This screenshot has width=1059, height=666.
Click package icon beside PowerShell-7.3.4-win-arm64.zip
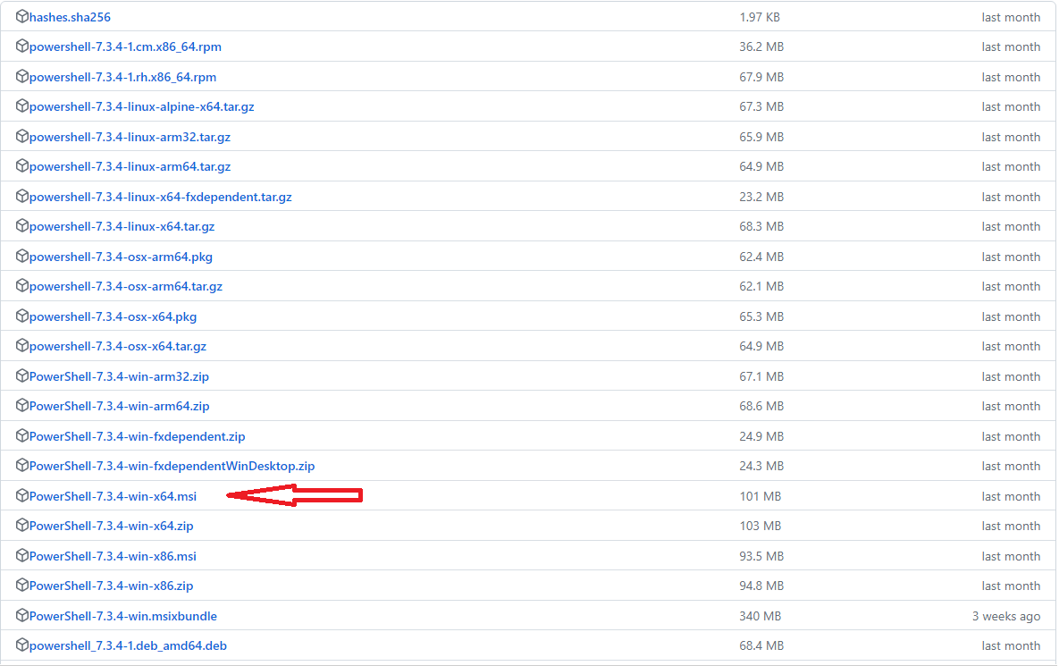21,405
